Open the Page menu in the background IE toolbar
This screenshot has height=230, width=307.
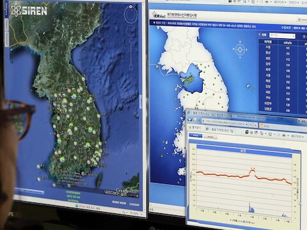click(x=279, y=2)
